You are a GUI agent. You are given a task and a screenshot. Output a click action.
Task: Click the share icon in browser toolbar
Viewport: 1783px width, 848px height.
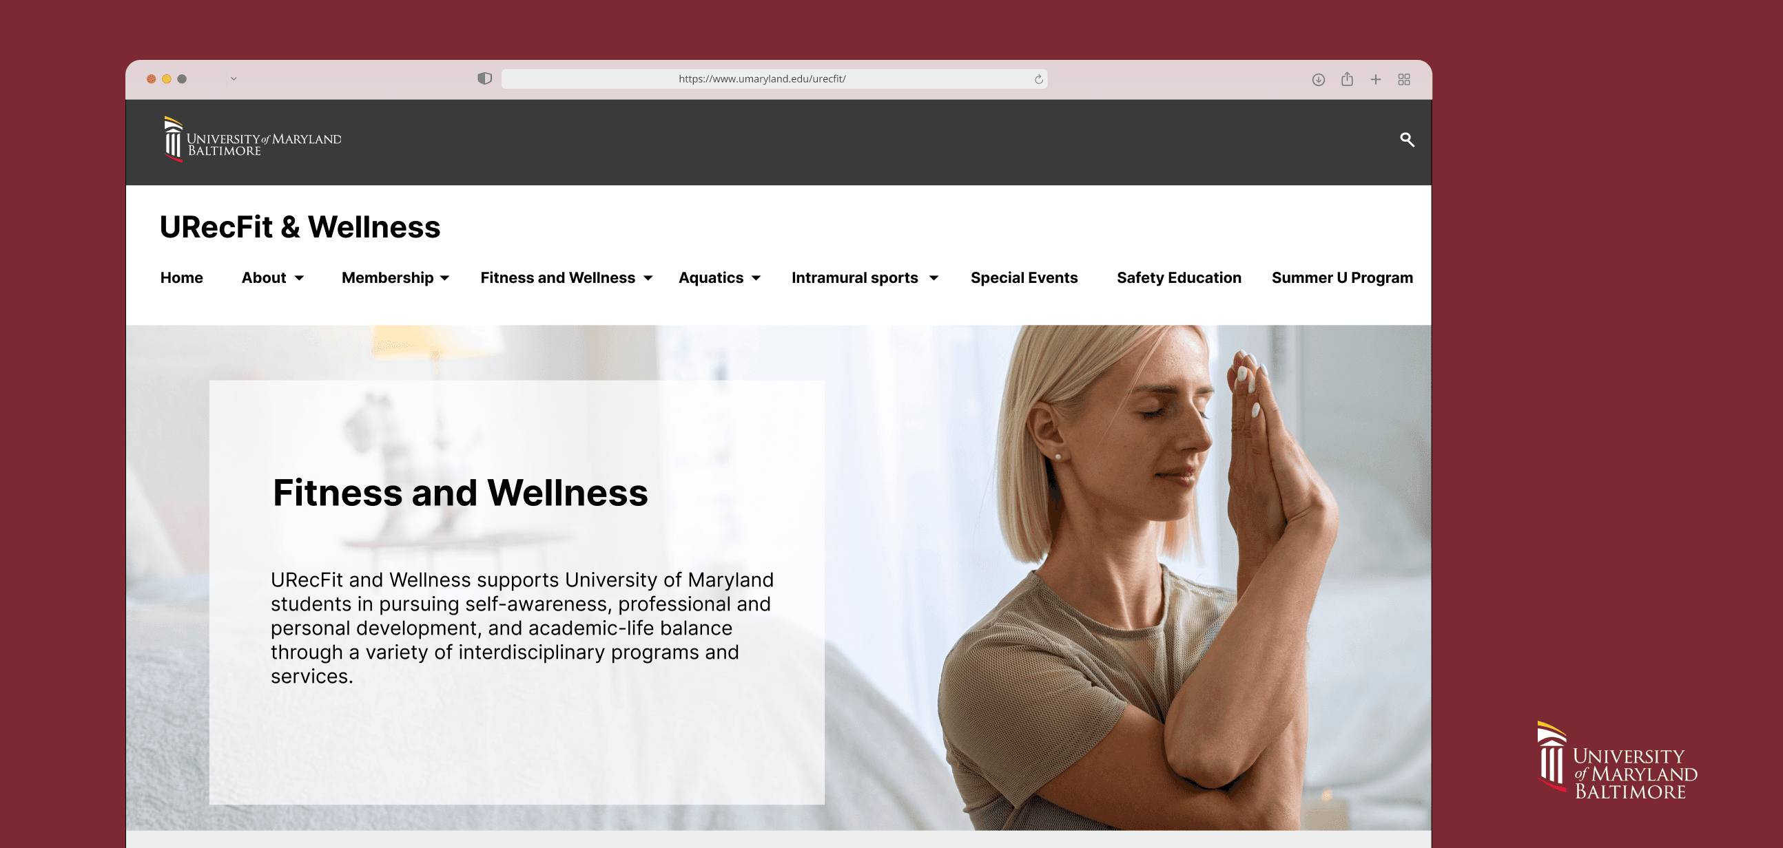pos(1346,79)
